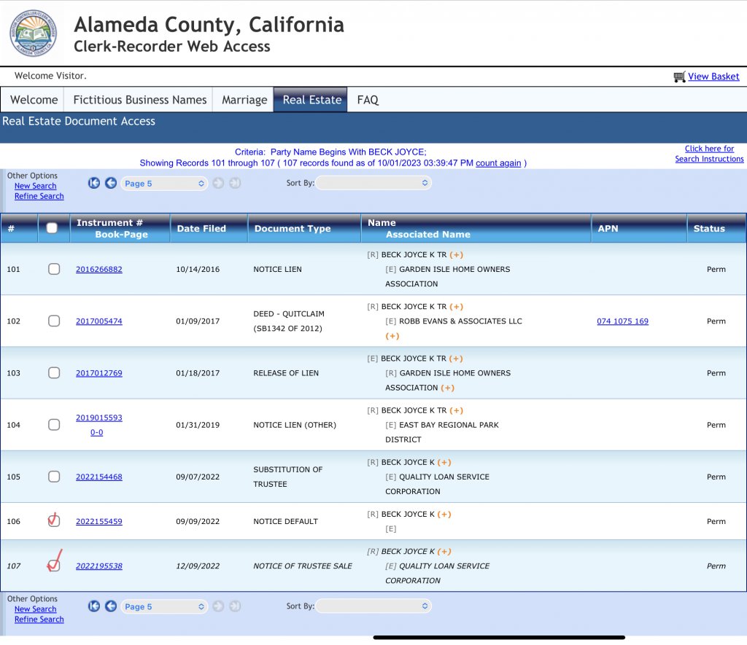This screenshot has height=645, width=747.
Task: Switch to the Marriage tab
Action: [x=244, y=100]
